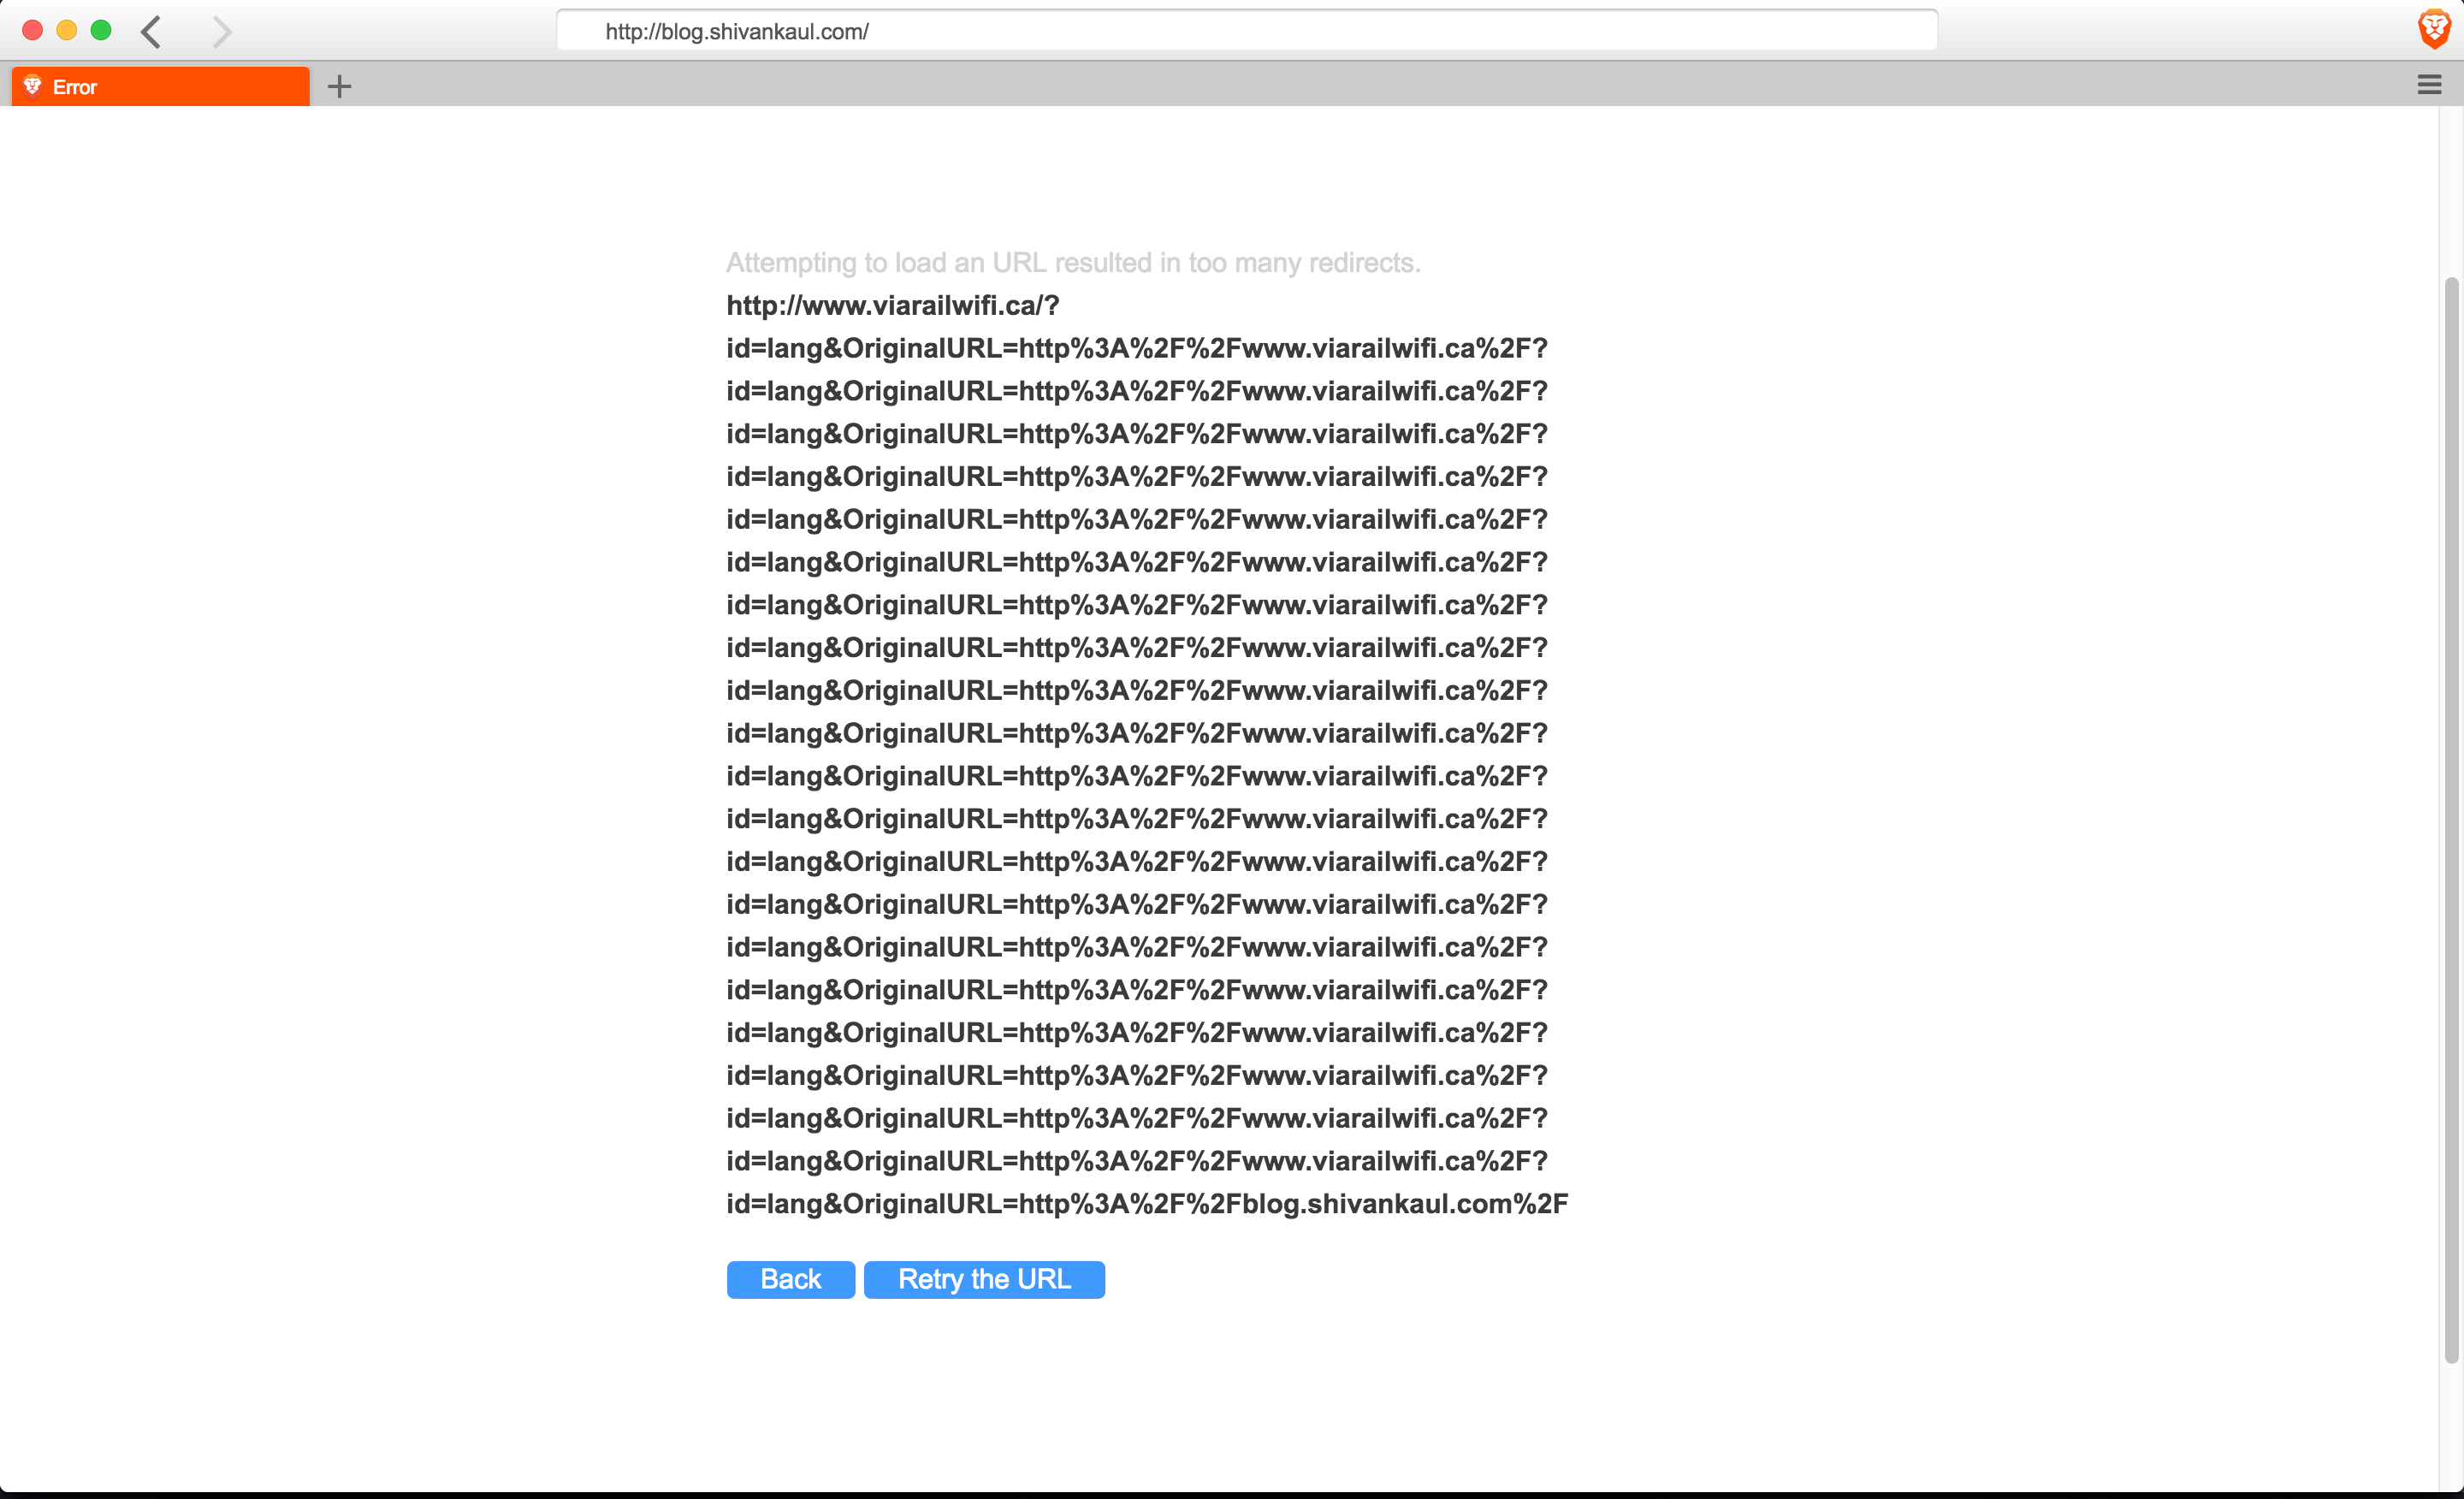This screenshot has height=1499, width=2464.
Task: Click the Retry the URL button
Action: (984, 1279)
